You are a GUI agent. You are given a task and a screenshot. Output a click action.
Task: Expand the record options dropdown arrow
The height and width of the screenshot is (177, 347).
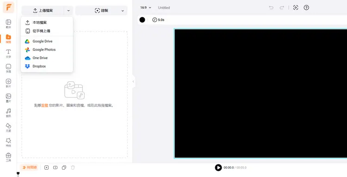pos(123,11)
